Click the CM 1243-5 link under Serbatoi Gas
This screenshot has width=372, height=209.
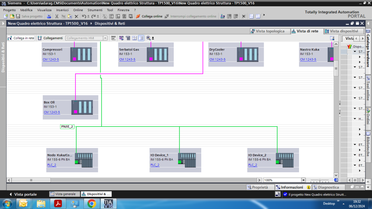[x=127, y=59]
